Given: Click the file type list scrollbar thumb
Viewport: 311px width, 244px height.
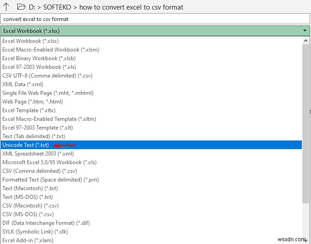Looking at the screenshot, I should (306, 124).
